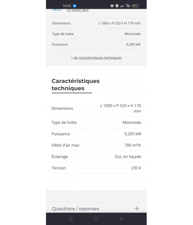Tap the battery indicator in status bar
The image size is (193, 225).
135,6
